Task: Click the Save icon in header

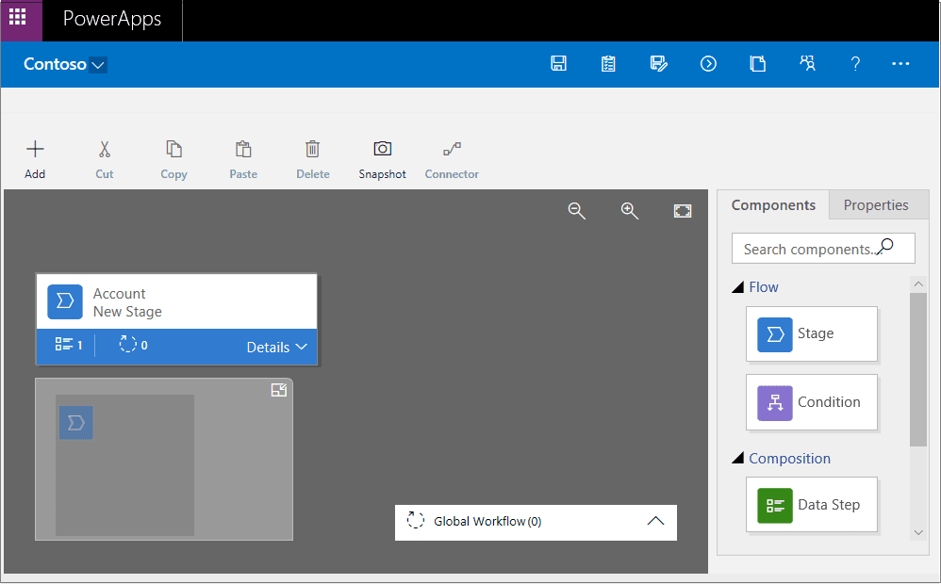Action: click(558, 63)
